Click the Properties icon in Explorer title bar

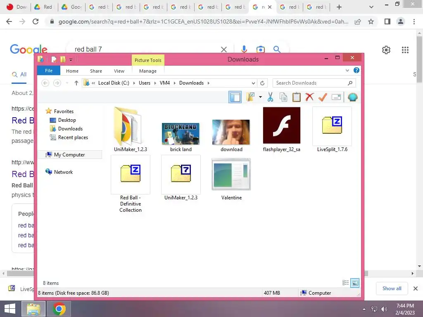(54, 59)
